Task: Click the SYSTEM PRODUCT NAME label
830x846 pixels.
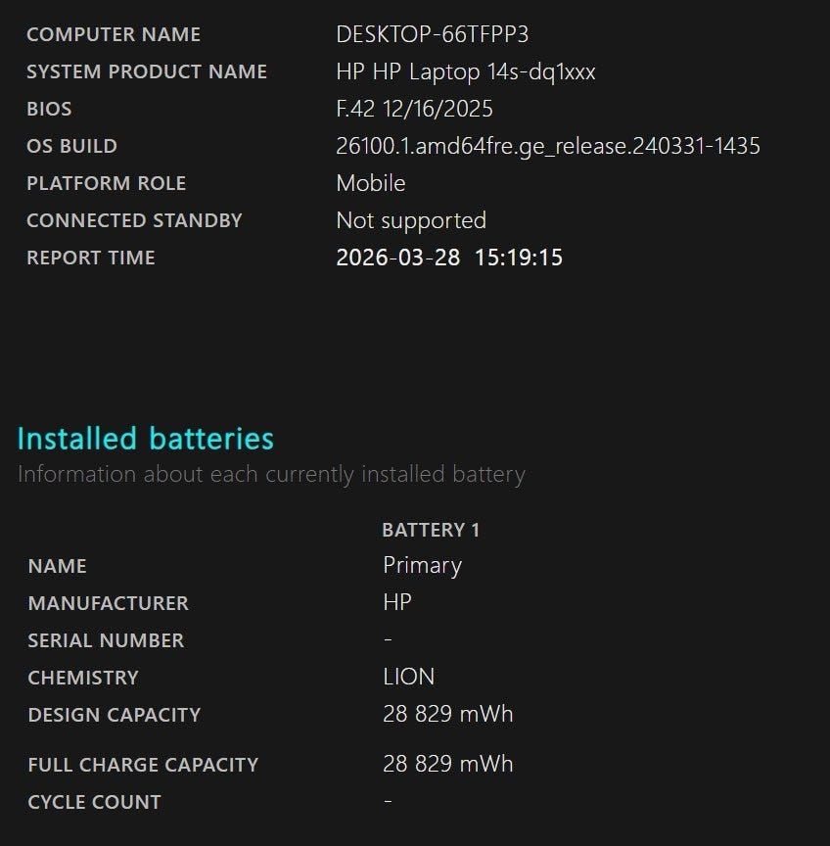Action: (x=147, y=71)
